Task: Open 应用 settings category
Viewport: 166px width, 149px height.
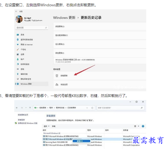Action: pyautogui.click(x=22, y=54)
